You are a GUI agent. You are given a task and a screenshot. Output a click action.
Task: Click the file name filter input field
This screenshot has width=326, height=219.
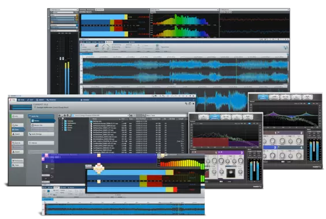point(166,116)
